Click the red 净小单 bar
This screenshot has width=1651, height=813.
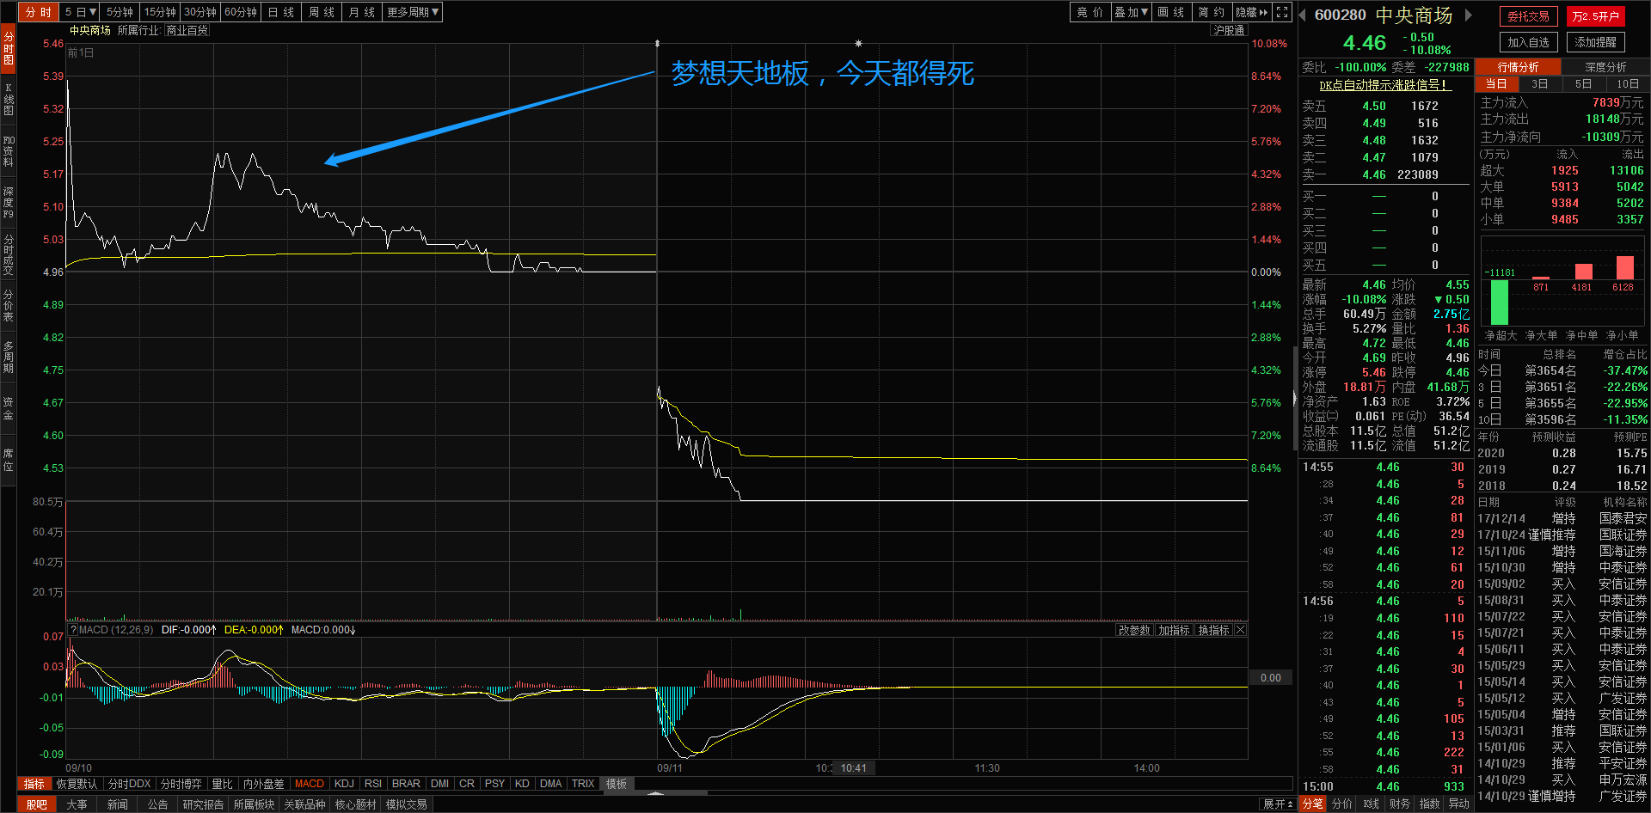1624,267
